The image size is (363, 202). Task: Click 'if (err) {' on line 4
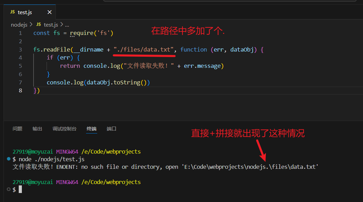(x=63, y=58)
